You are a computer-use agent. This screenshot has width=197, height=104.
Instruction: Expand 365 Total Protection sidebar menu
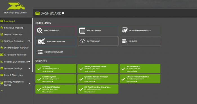tap(29, 41)
